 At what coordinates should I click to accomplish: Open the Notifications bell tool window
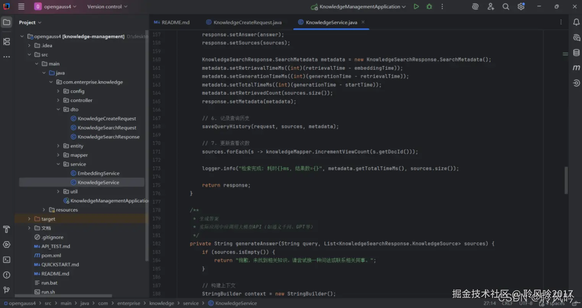point(576,22)
